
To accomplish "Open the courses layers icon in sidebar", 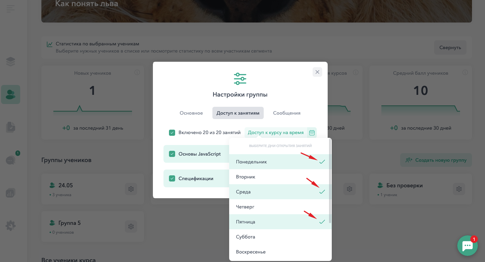I will tap(11, 61).
